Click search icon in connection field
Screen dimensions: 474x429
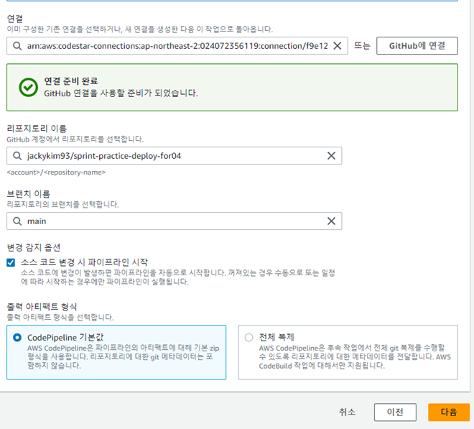tap(17, 46)
